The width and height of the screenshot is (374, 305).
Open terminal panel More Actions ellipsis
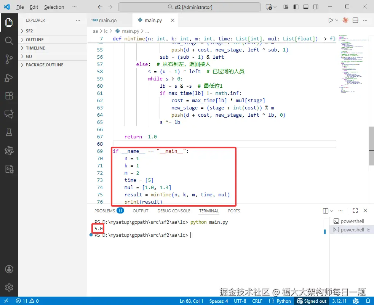340,211
